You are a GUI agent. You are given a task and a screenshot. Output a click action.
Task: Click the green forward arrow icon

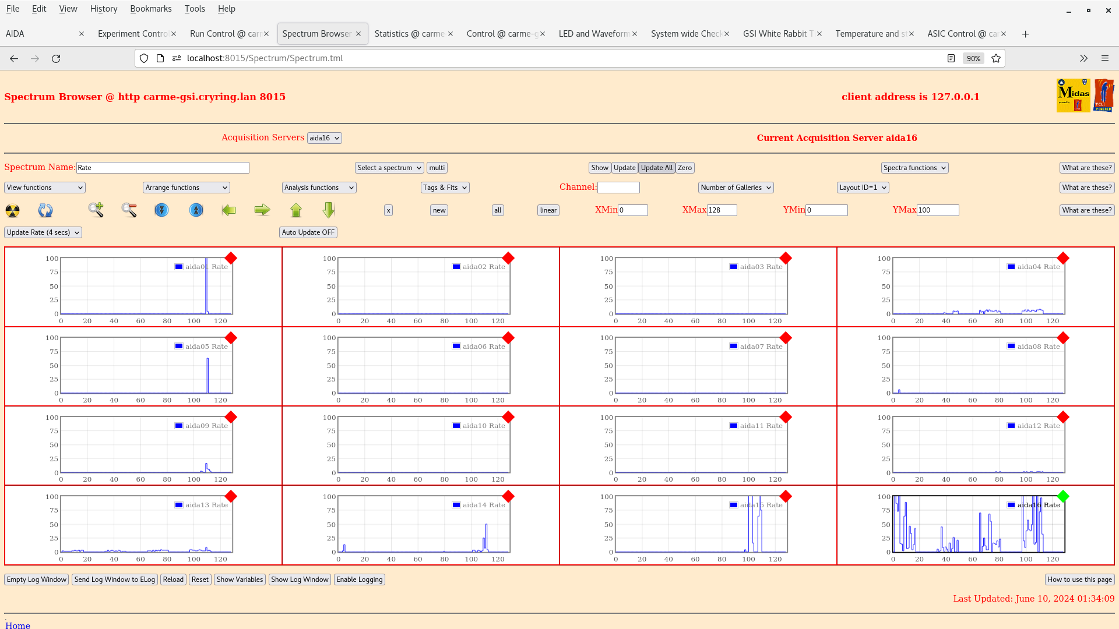261,210
